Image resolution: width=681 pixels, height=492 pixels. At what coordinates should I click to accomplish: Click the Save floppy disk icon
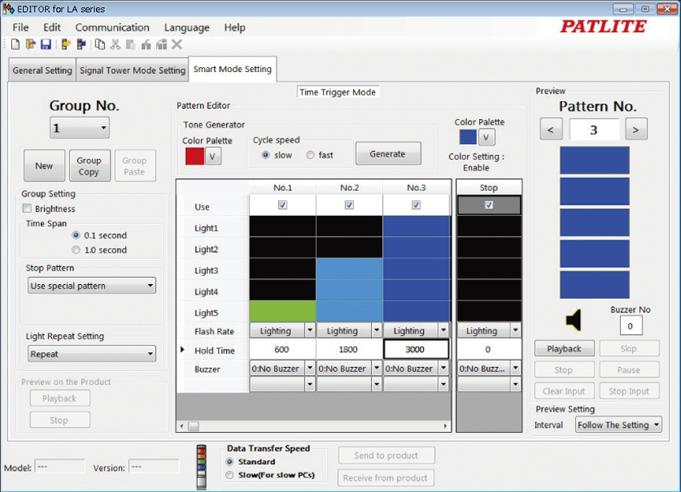[46, 45]
